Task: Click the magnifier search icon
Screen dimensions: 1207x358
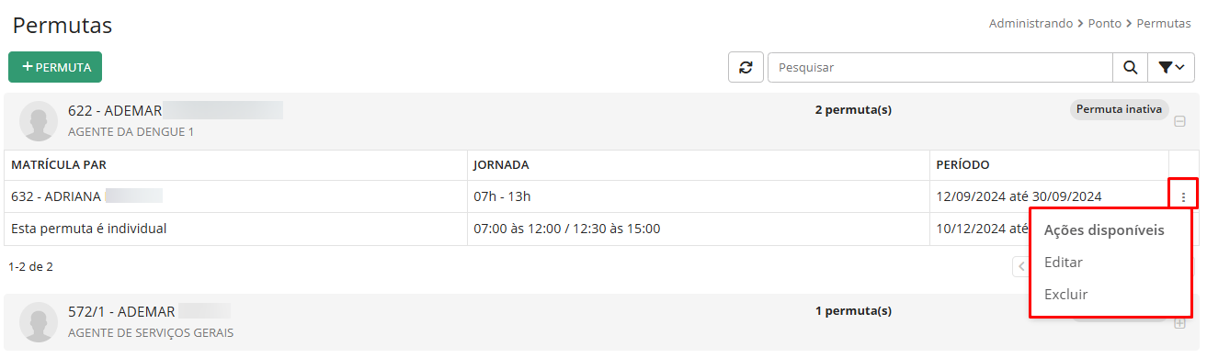Action: [1130, 67]
